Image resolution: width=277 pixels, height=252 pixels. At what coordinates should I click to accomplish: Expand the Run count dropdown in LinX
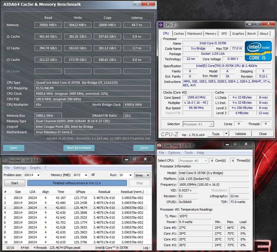point(130,175)
